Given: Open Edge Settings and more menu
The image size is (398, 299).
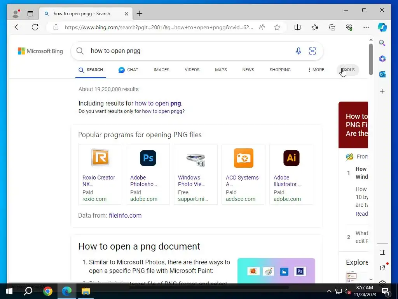Looking at the screenshot, I should coord(366,27).
